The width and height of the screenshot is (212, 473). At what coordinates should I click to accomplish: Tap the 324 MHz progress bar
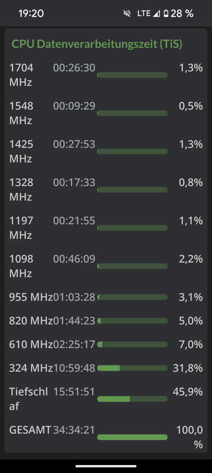132,368
